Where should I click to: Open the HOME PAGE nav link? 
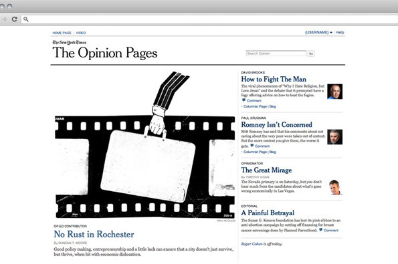click(62, 33)
